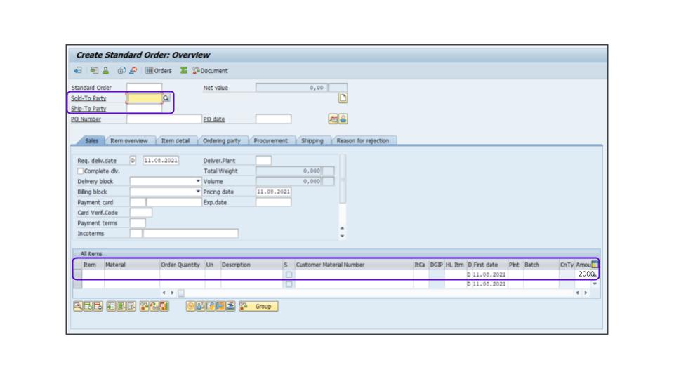The width and height of the screenshot is (674, 379).
Task: Tick the Complete dlv. checkbox
Action: (x=80, y=171)
